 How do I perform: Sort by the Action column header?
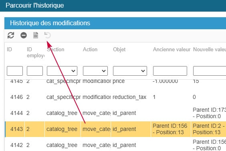(90, 49)
